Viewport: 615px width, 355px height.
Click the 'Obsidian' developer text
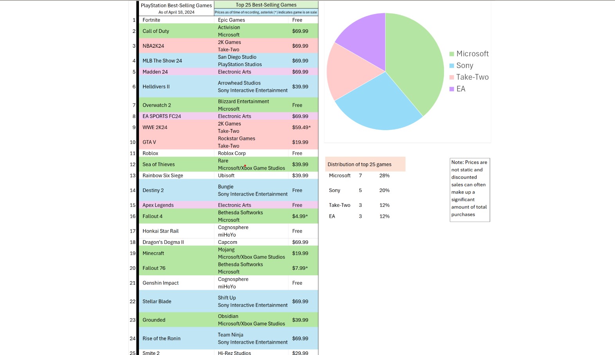click(228, 316)
